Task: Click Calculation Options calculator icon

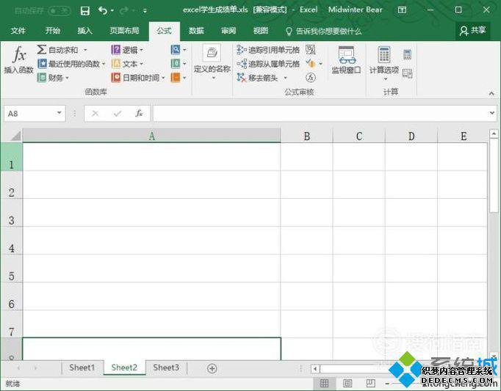Action: tap(384, 54)
